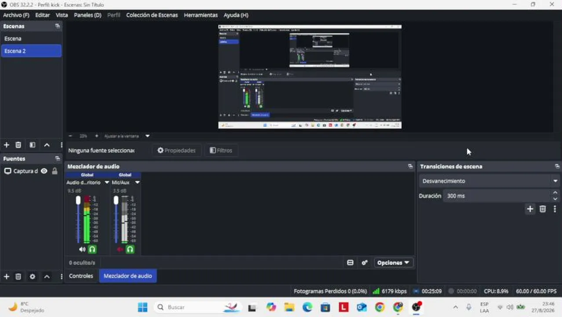Screen dimensions: 562x317
Task: Toggle monitoring headphones for Mic/Aux
Action: pyautogui.click(x=130, y=249)
